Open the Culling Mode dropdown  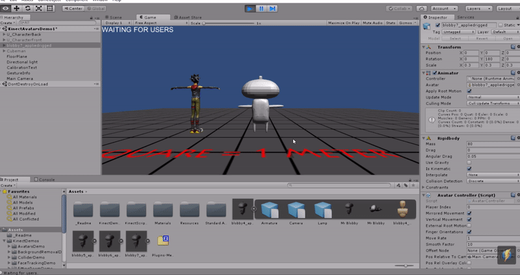493,104
